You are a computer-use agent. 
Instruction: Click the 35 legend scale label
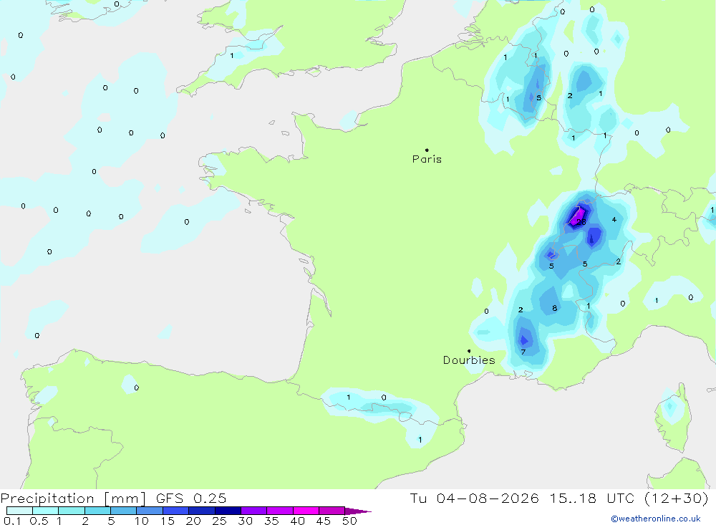(x=271, y=521)
